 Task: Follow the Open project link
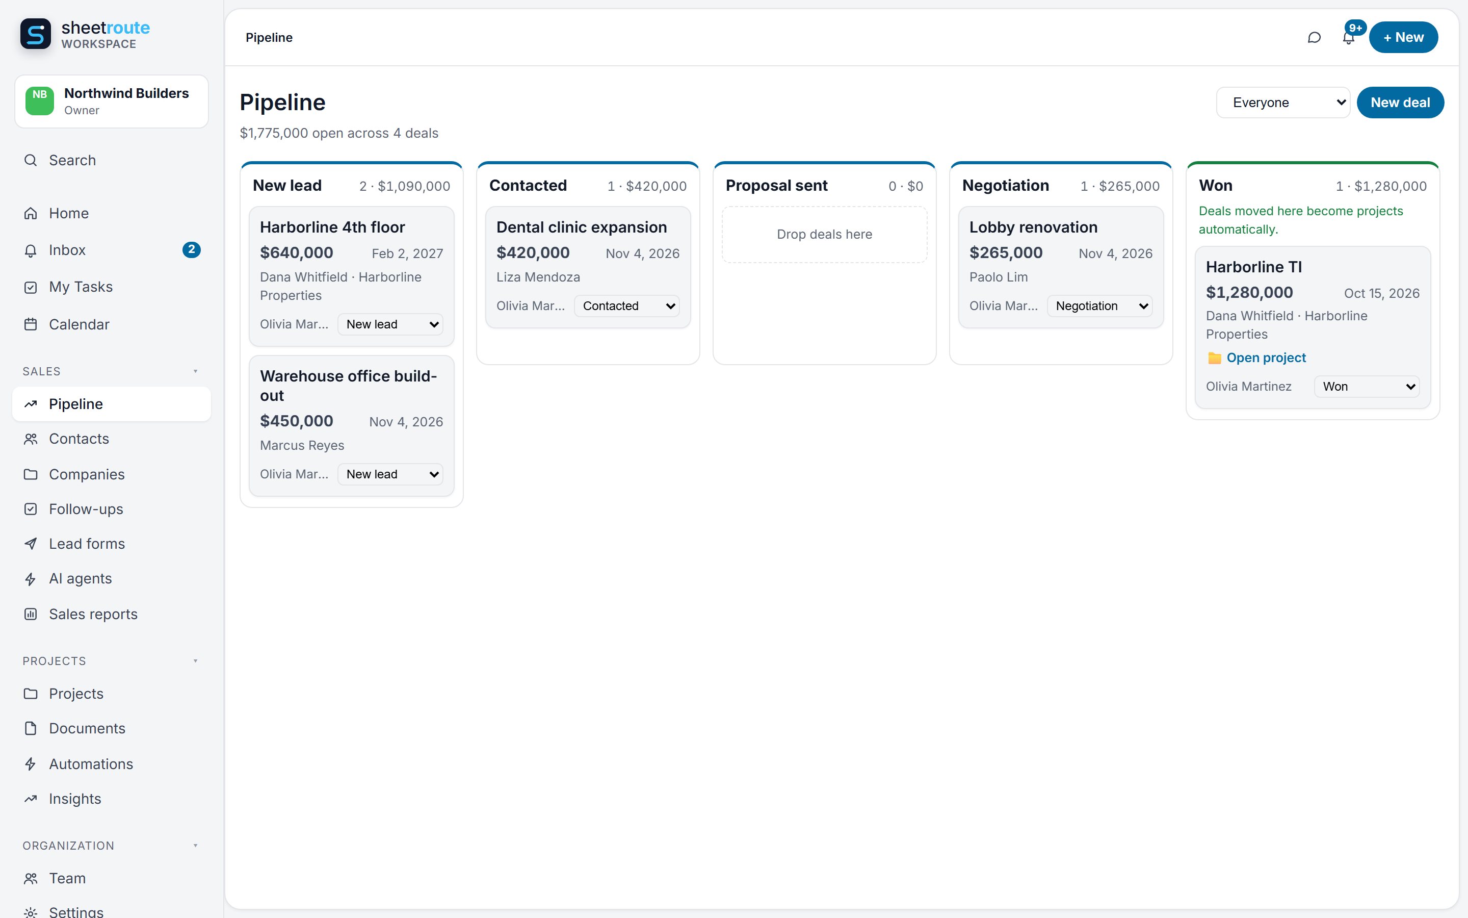[x=1266, y=358]
